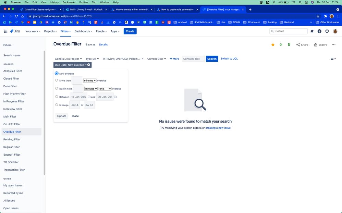Screen dimensions: 342x213
Task: Open Jira notifications bell
Action: click(x=312, y=31)
